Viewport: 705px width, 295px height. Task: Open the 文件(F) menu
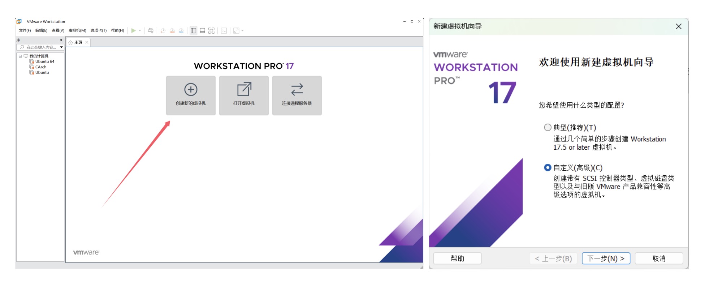click(x=25, y=30)
